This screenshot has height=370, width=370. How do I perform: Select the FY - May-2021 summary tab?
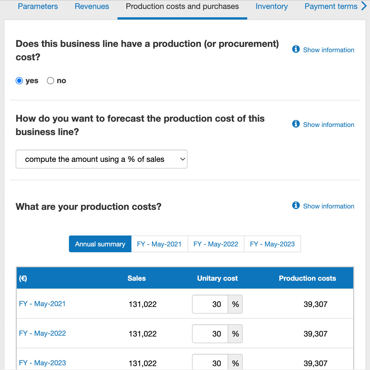159,244
